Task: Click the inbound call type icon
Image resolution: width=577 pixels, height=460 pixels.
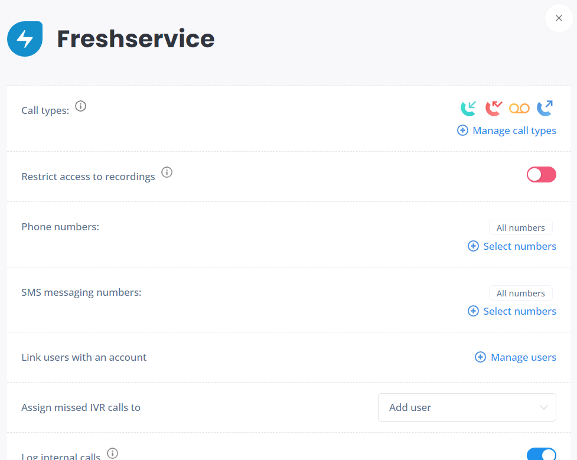Action: tap(468, 108)
